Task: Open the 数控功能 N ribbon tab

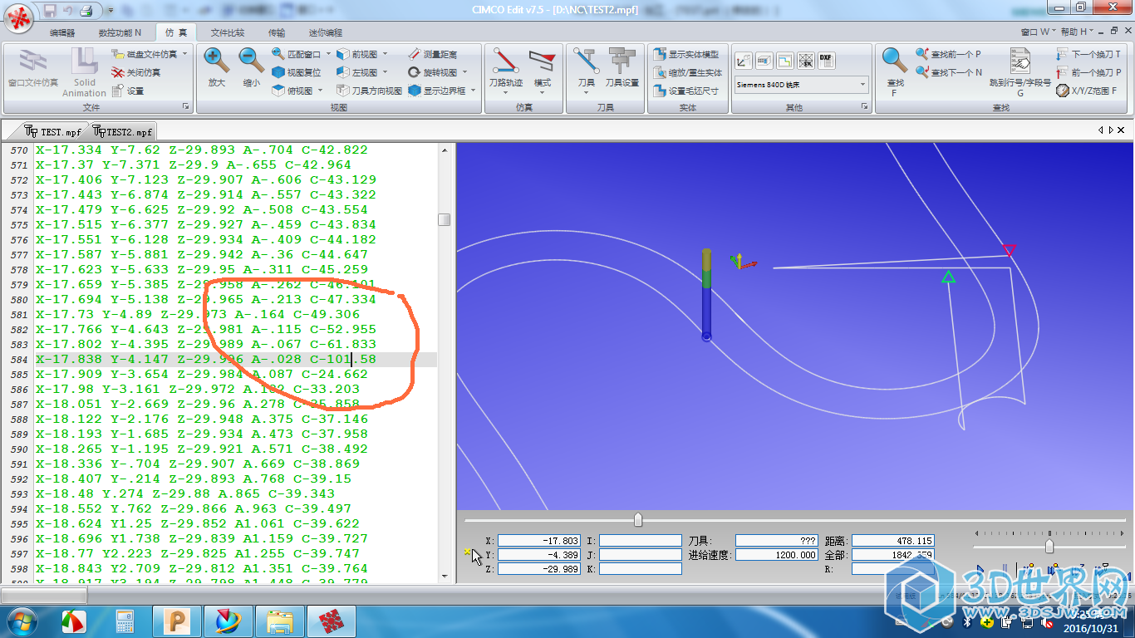Action: point(120,33)
